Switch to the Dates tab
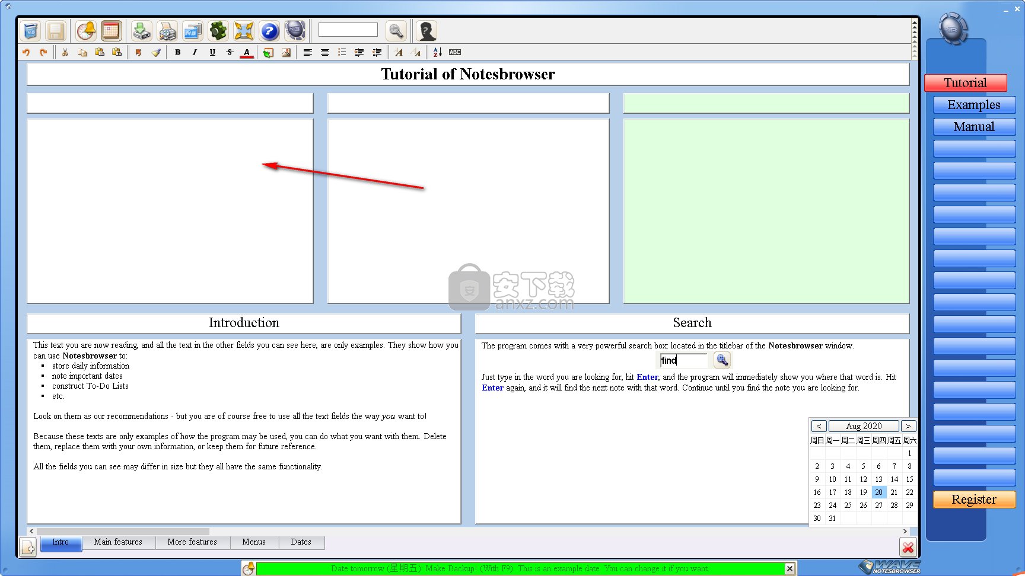The image size is (1025, 576). [301, 542]
